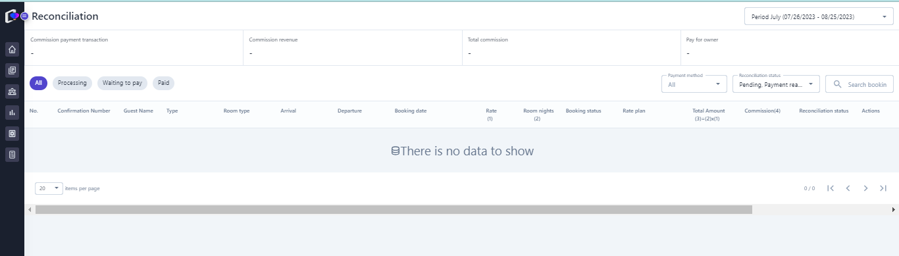This screenshot has width=899, height=256.
Task: Expand the Payment method dropdown
Action: (694, 84)
